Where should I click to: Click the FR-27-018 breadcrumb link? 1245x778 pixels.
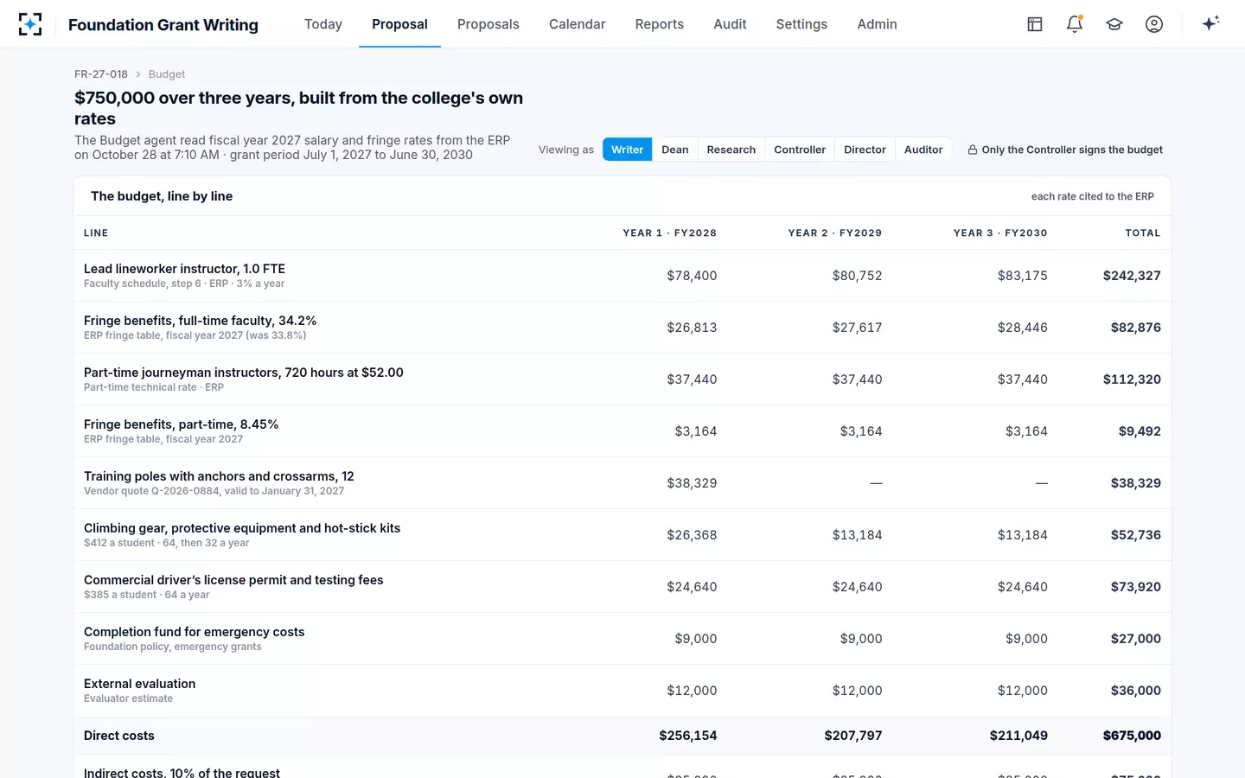pyautogui.click(x=101, y=74)
